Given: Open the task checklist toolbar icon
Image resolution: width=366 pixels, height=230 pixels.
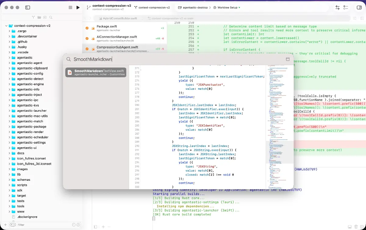Looking at the screenshot, I should click(x=346, y=8).
